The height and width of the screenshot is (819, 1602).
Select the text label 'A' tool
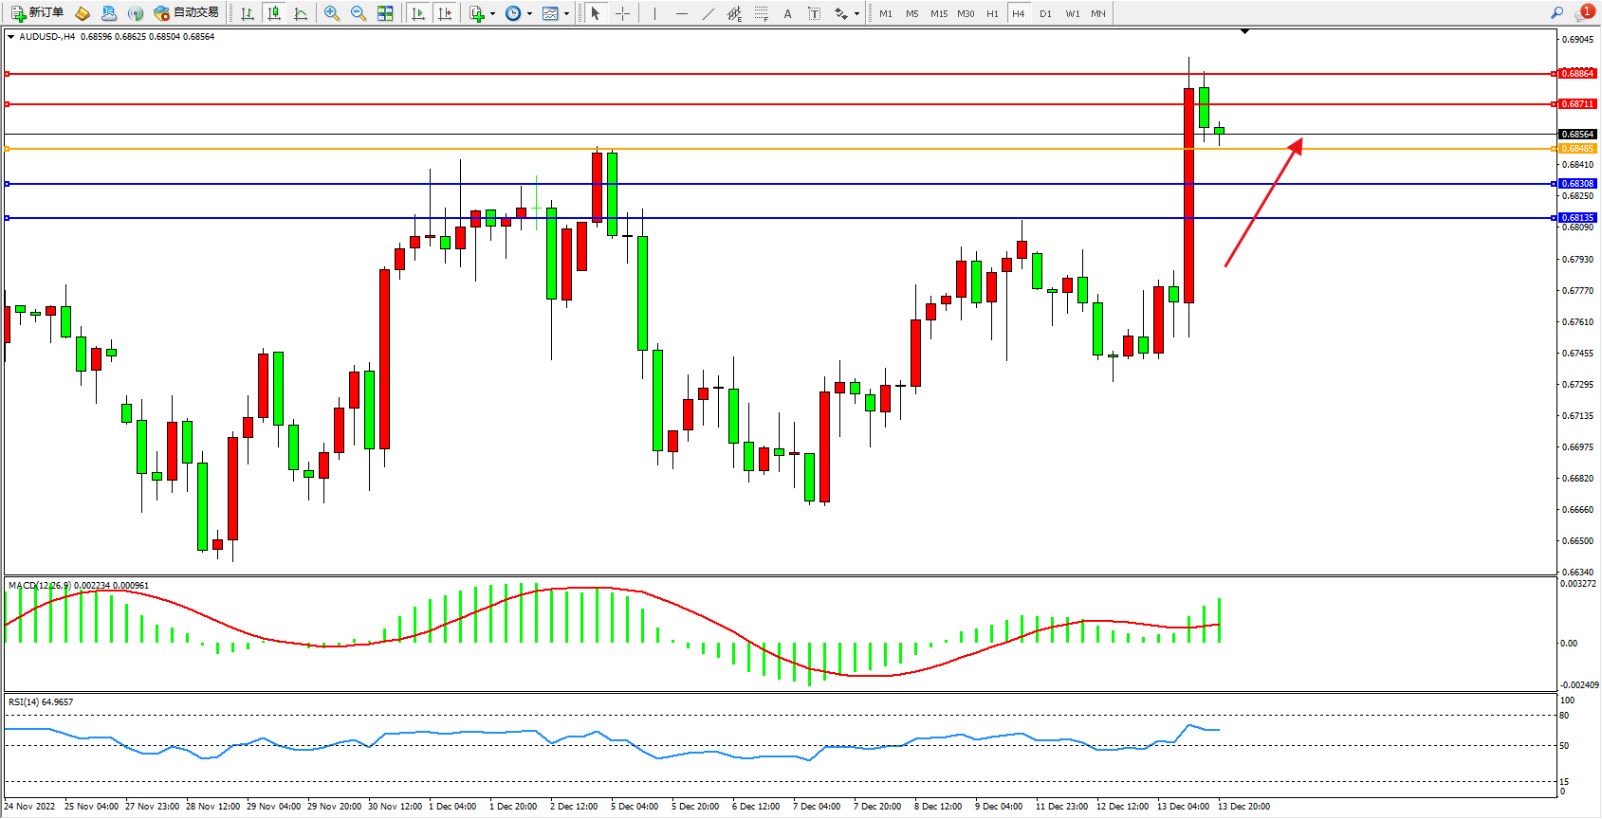787,13
